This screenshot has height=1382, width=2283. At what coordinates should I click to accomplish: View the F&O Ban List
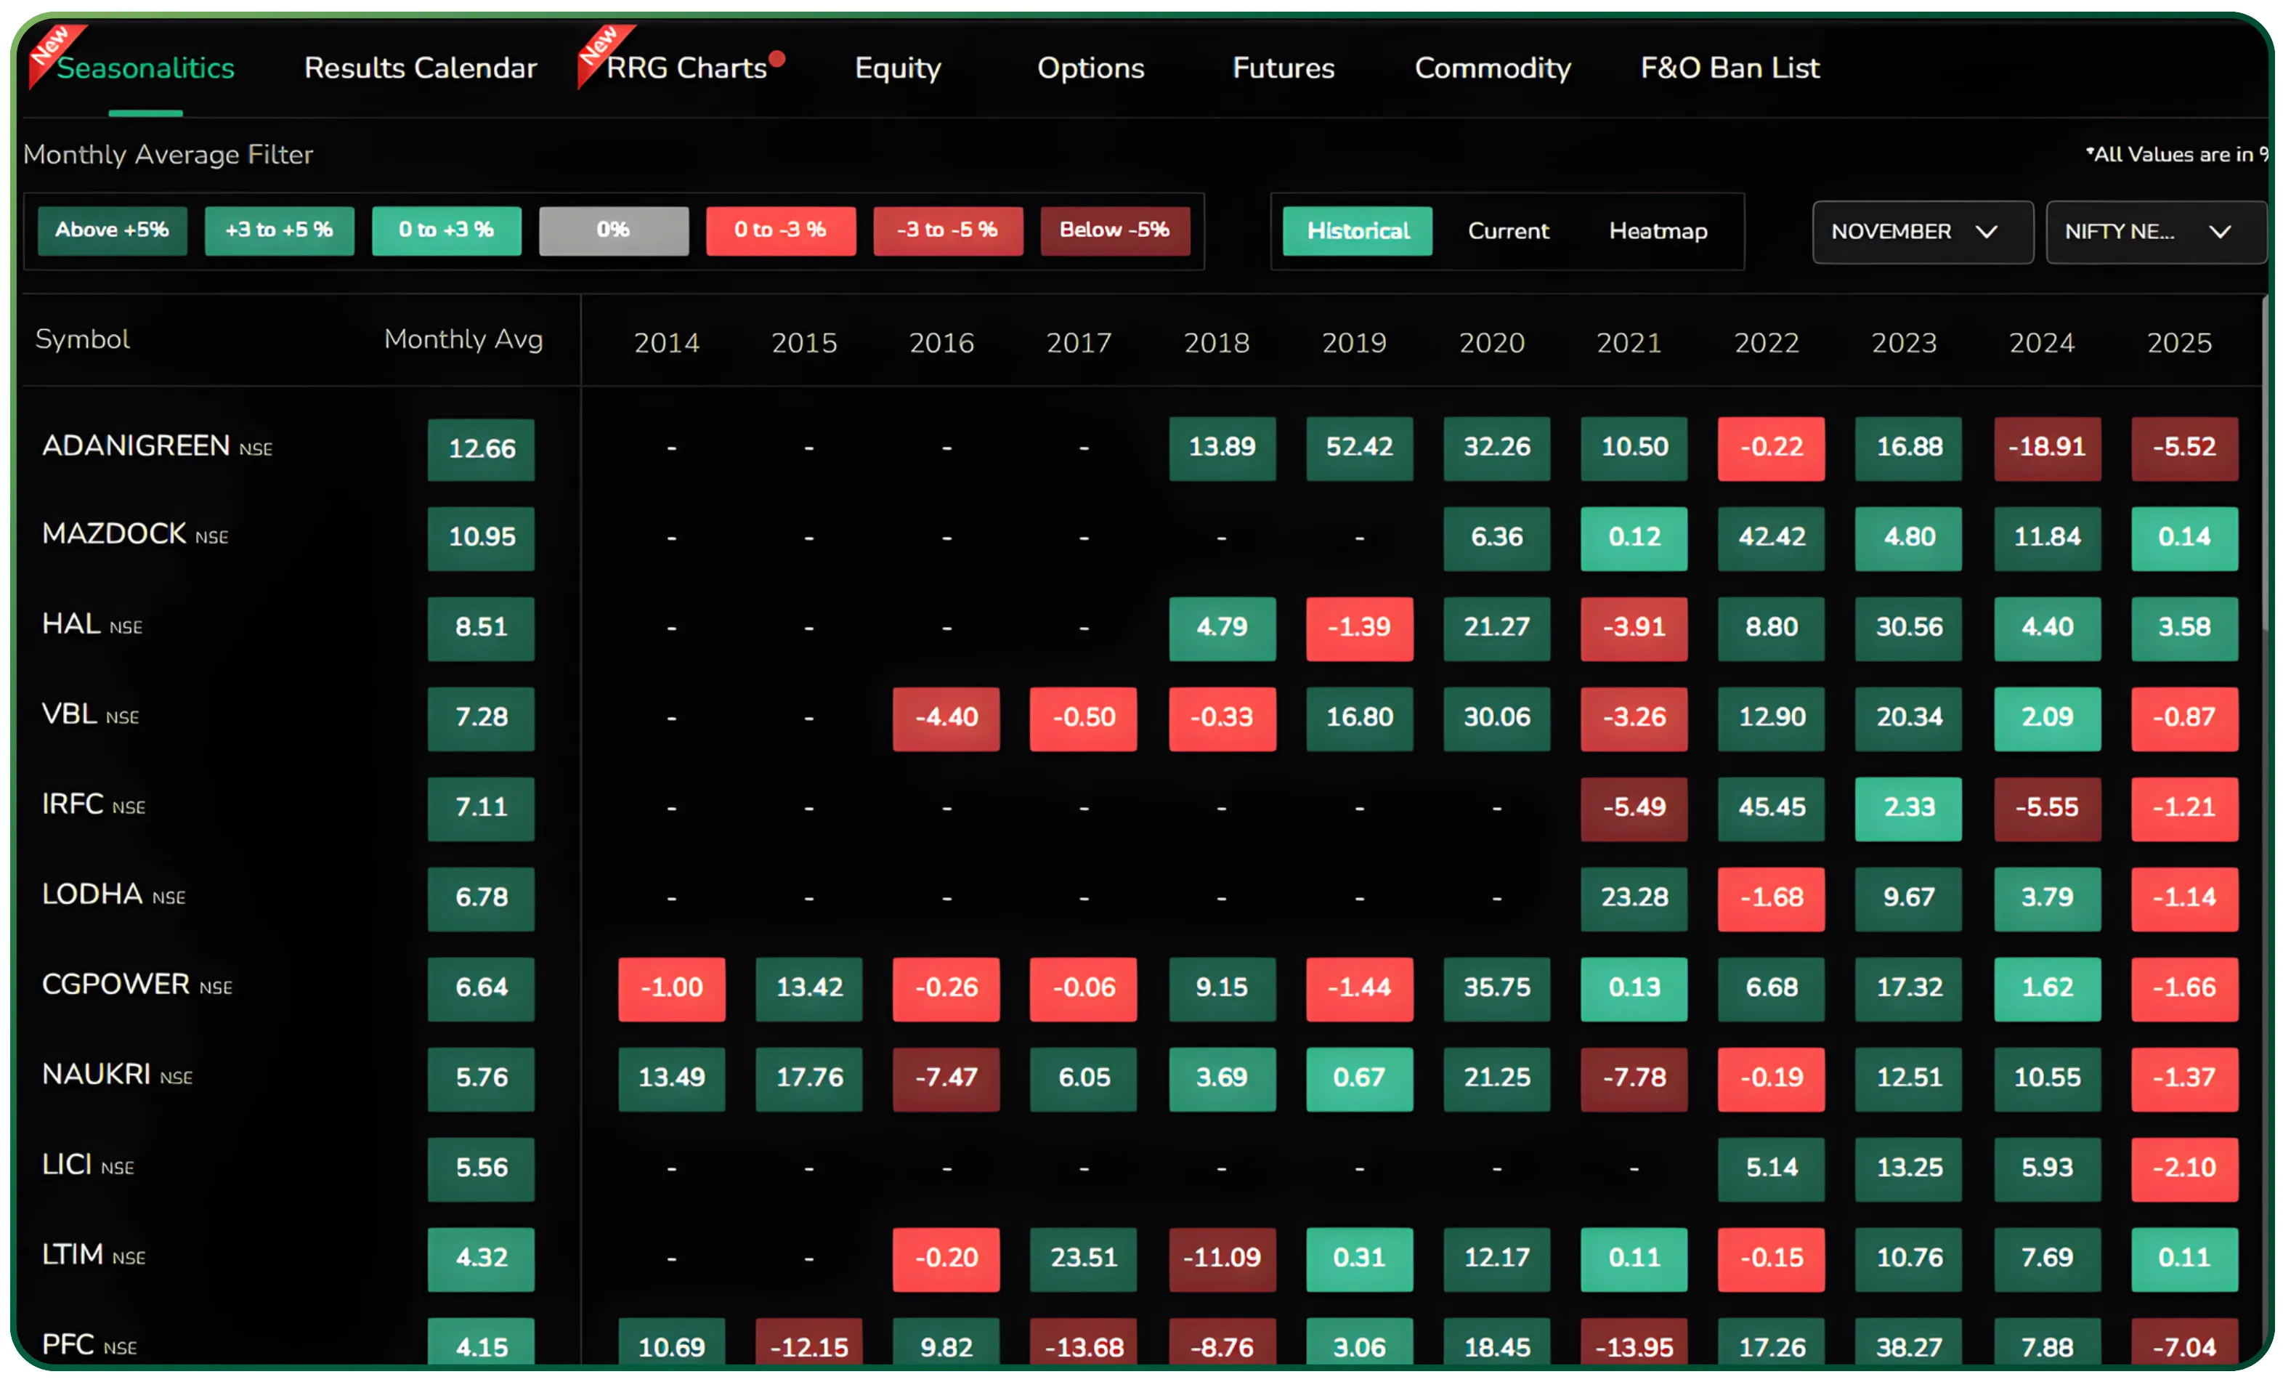(x=1729, y=68)
